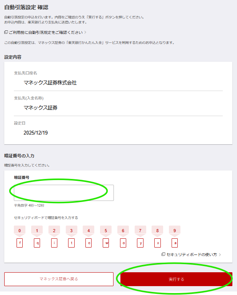Click the number 5 label above 'w'
Viewport: 237px width, 295px height.
tap(106, 231)
